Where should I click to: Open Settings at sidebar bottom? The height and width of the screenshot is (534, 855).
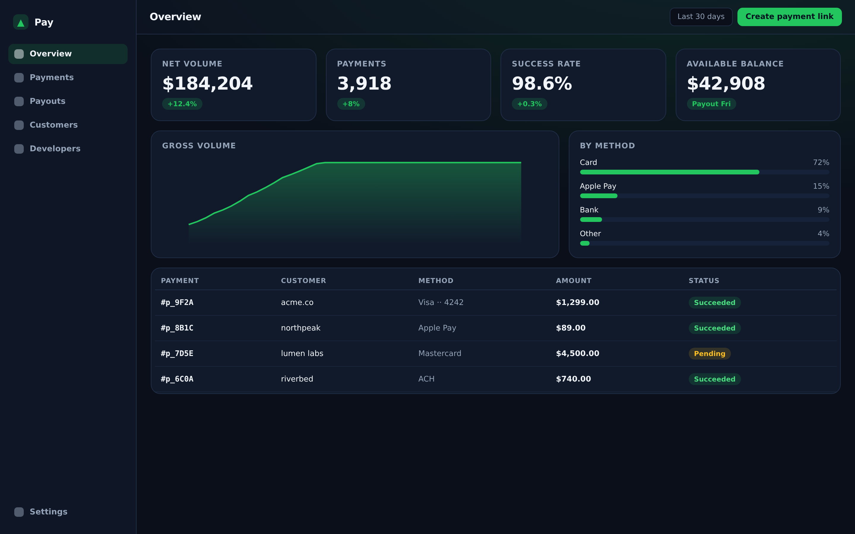(68, 512)
